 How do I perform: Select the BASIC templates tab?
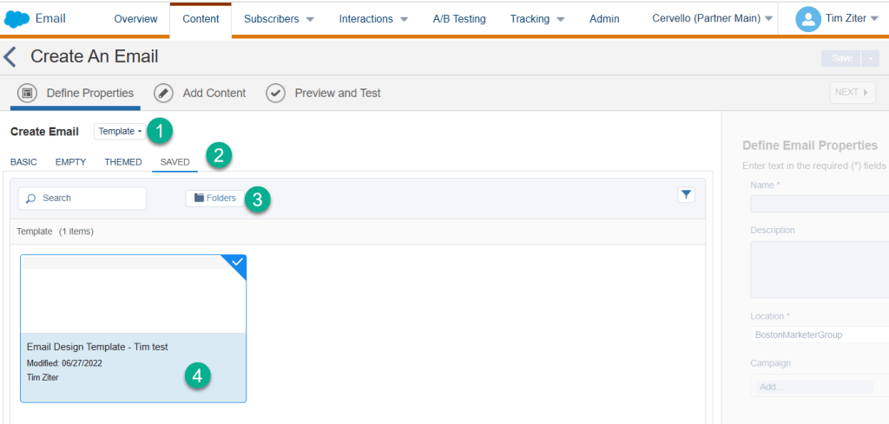(23, 162)
